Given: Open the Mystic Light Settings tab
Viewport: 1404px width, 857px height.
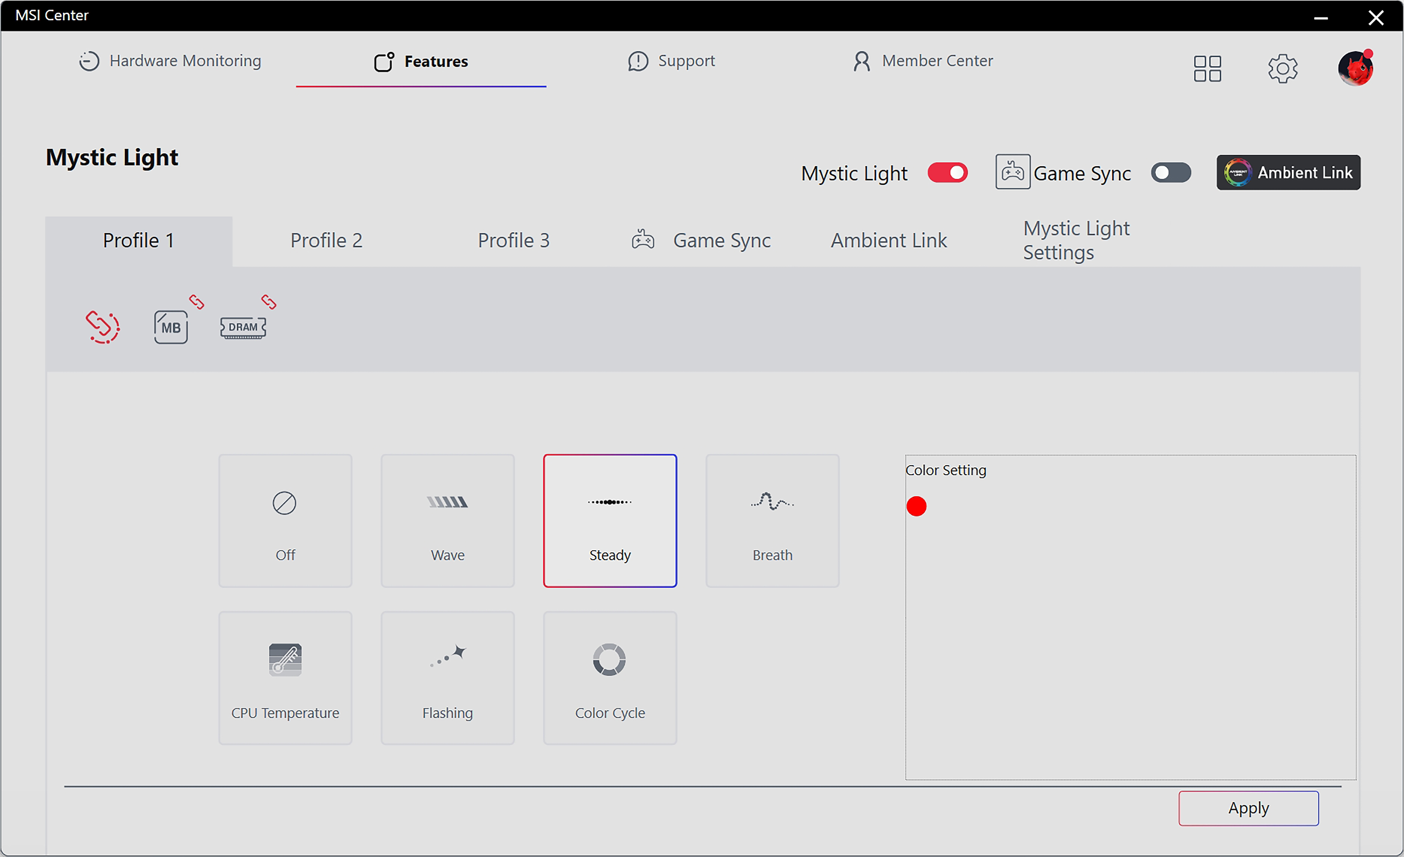Looking at the screenshot, I should coord(1076,240).
